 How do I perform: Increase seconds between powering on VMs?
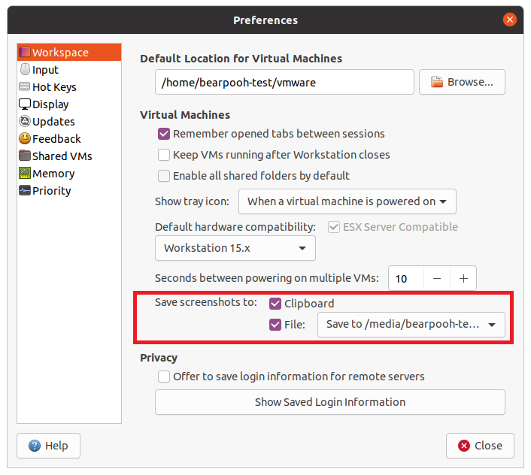(463, 278)
